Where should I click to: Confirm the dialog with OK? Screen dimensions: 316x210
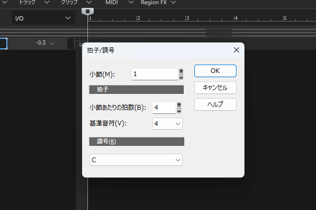pos(215,70)
